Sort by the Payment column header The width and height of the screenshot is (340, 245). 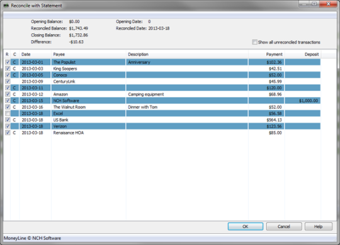click(x=266, y=54)
